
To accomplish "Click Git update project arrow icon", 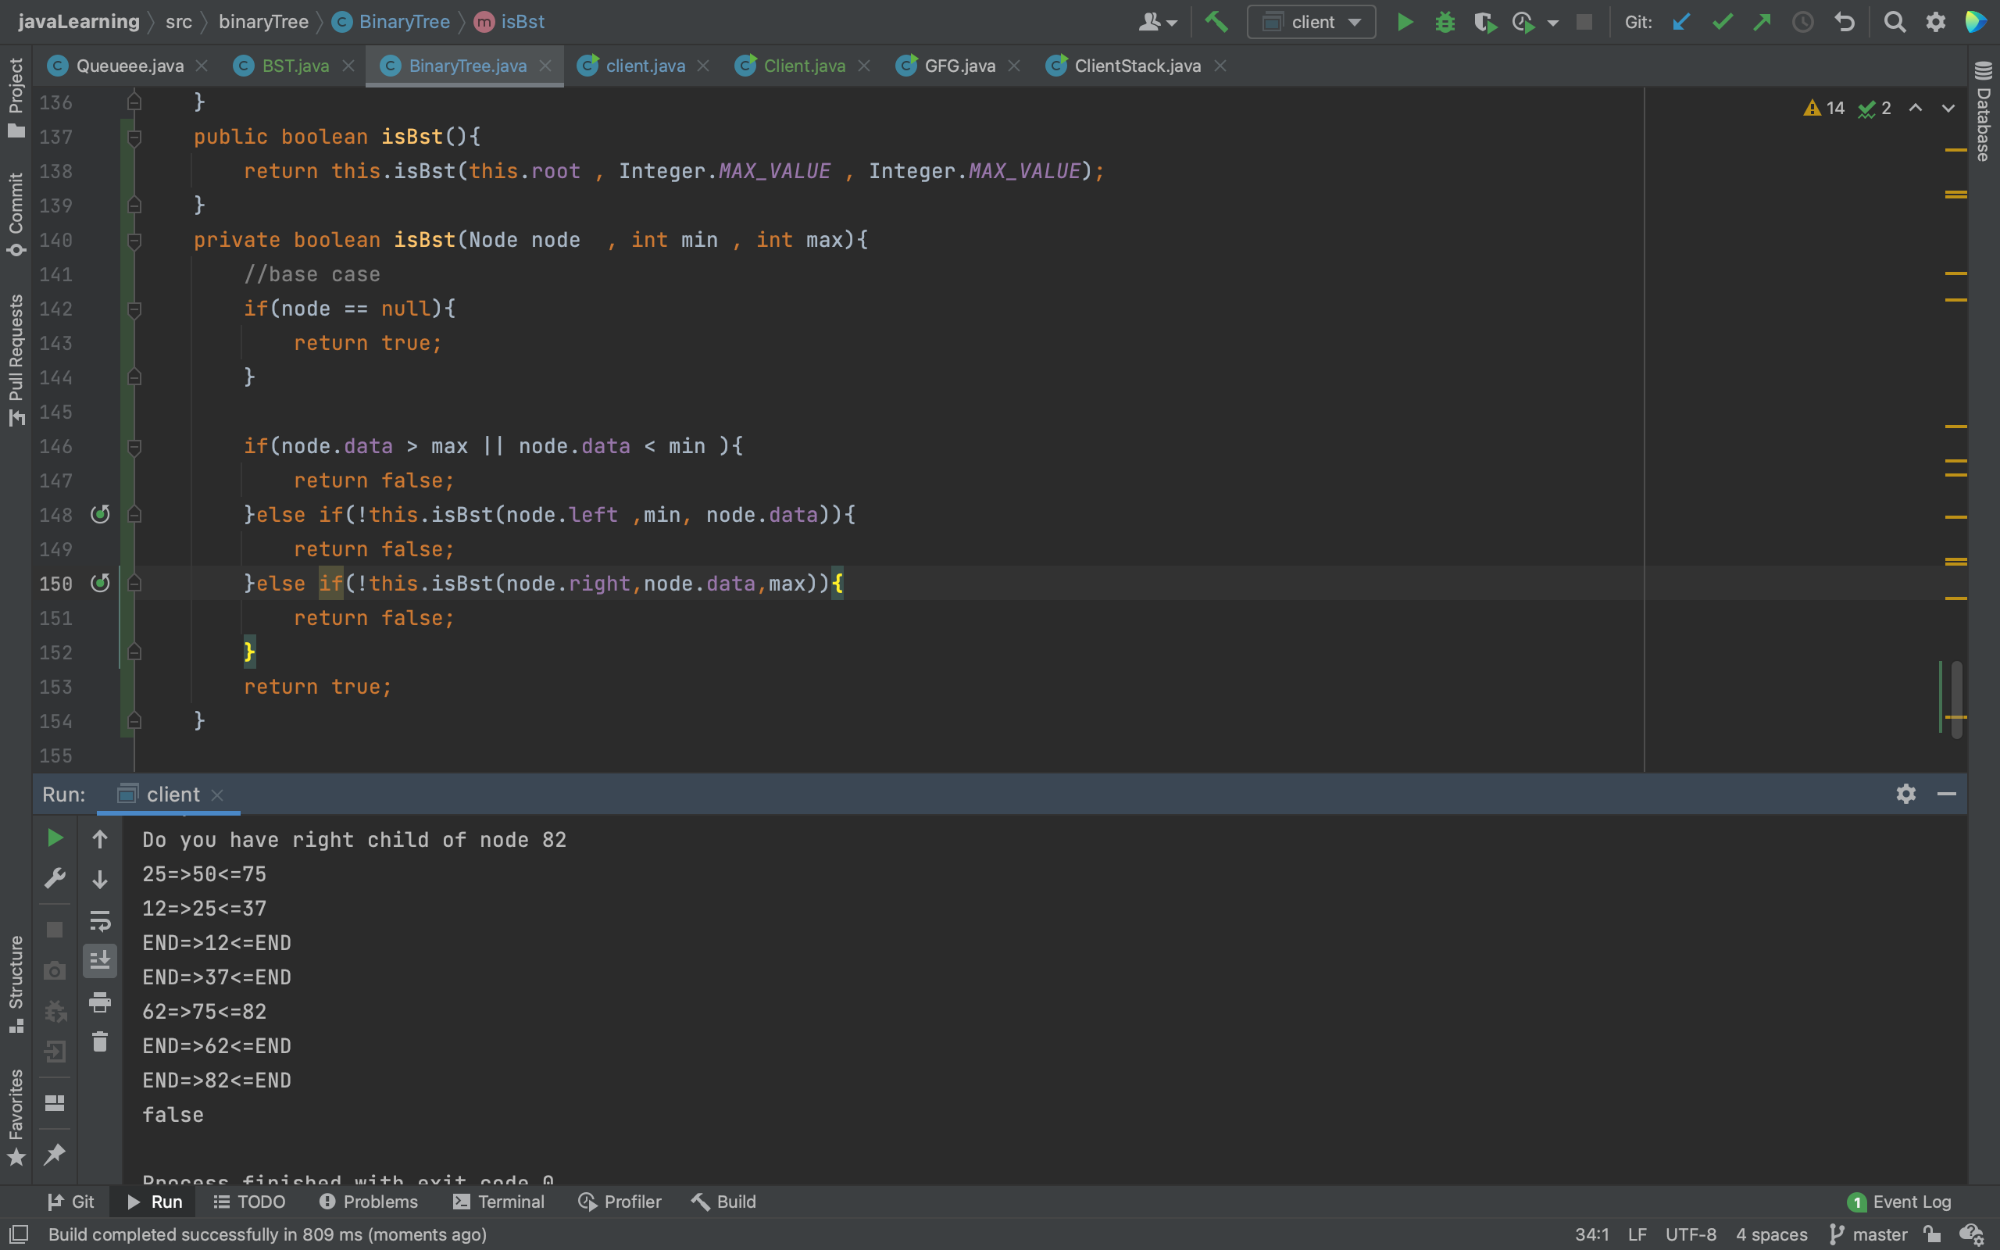I will [1681, 23].
